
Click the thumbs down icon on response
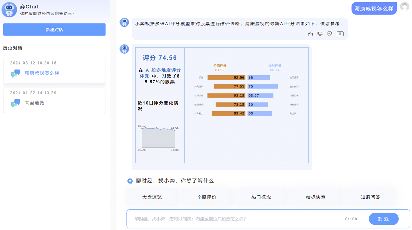[320, 34]
